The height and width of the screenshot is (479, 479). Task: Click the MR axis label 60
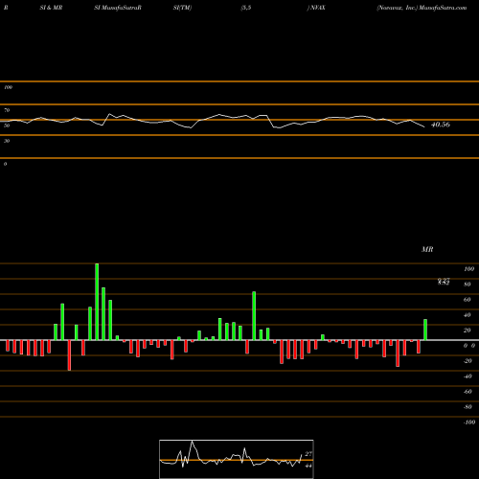point(468,300)
